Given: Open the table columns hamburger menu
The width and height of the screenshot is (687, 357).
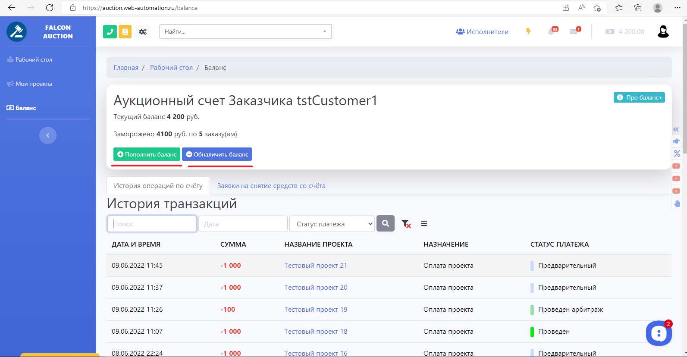Looking at the screenshot, I should 424,223.
